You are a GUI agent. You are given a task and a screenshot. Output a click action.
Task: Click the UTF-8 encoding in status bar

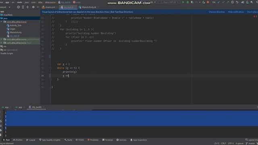point(231,143)
